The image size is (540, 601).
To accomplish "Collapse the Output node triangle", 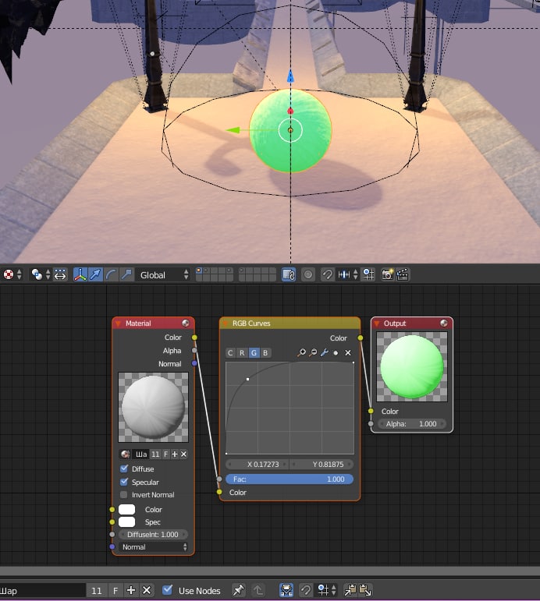I will point(377,323).
